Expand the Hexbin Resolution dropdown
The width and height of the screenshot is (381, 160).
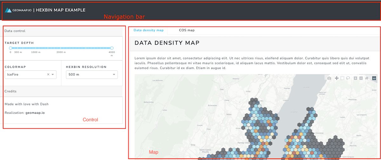click(x=114, y=75)
